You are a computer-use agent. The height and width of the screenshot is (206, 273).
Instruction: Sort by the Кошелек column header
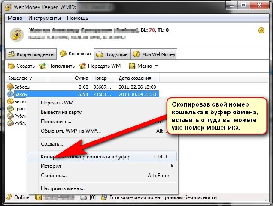point(27,78)
